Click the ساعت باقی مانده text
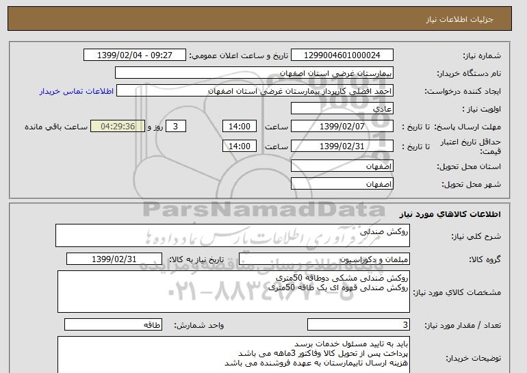 tap(56, 127)
